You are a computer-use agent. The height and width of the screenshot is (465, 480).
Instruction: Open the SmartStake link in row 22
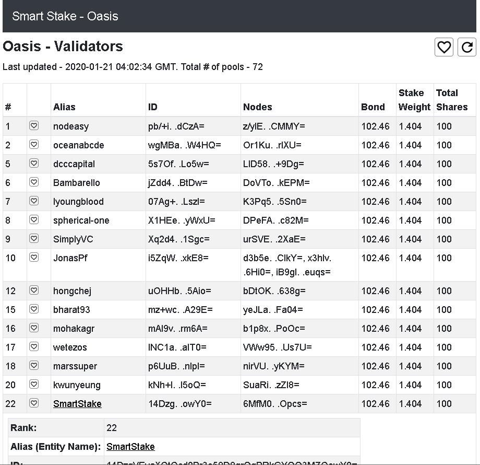pos(77,404)
